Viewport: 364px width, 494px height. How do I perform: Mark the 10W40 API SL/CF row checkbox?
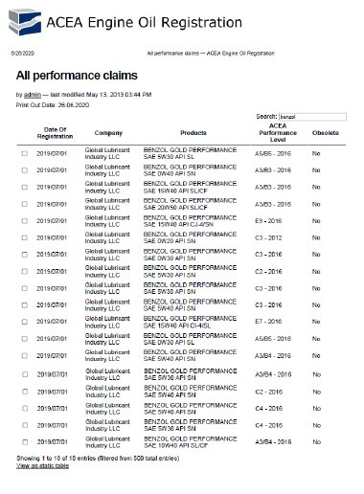tap(25, 442)
